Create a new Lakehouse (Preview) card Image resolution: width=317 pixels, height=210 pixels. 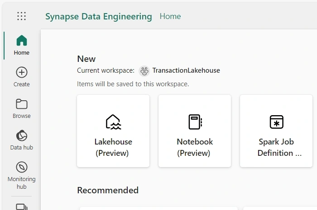[x=113, y=131]
